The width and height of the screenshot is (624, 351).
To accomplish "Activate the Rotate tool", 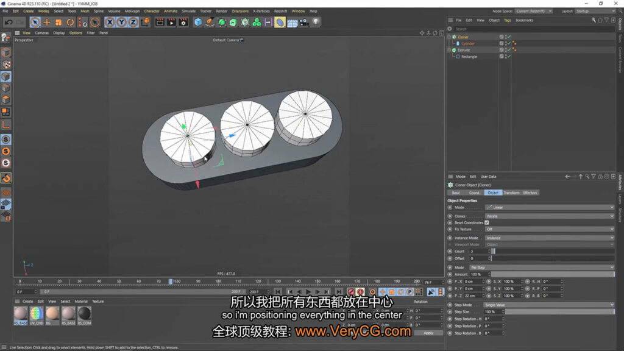I will point(70,23).
